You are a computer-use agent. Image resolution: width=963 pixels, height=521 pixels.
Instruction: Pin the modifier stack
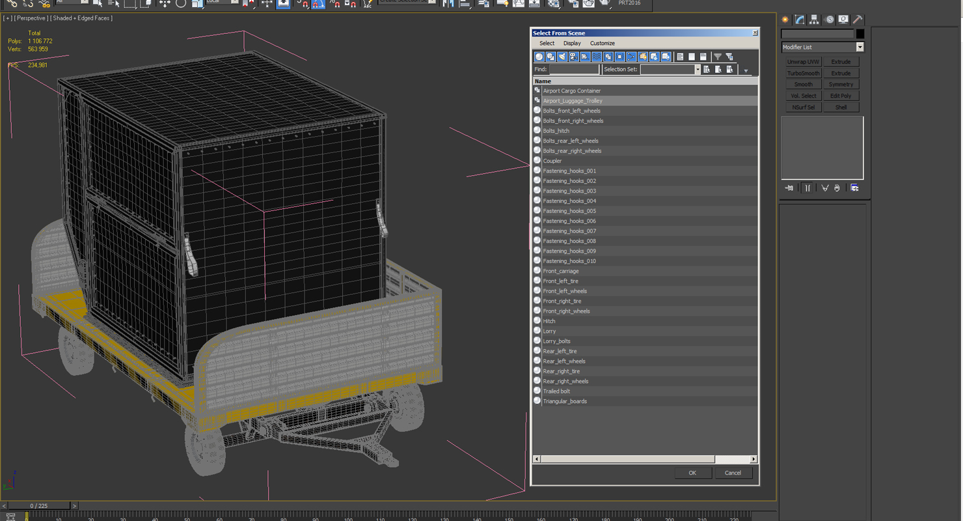tap(789, 188)
